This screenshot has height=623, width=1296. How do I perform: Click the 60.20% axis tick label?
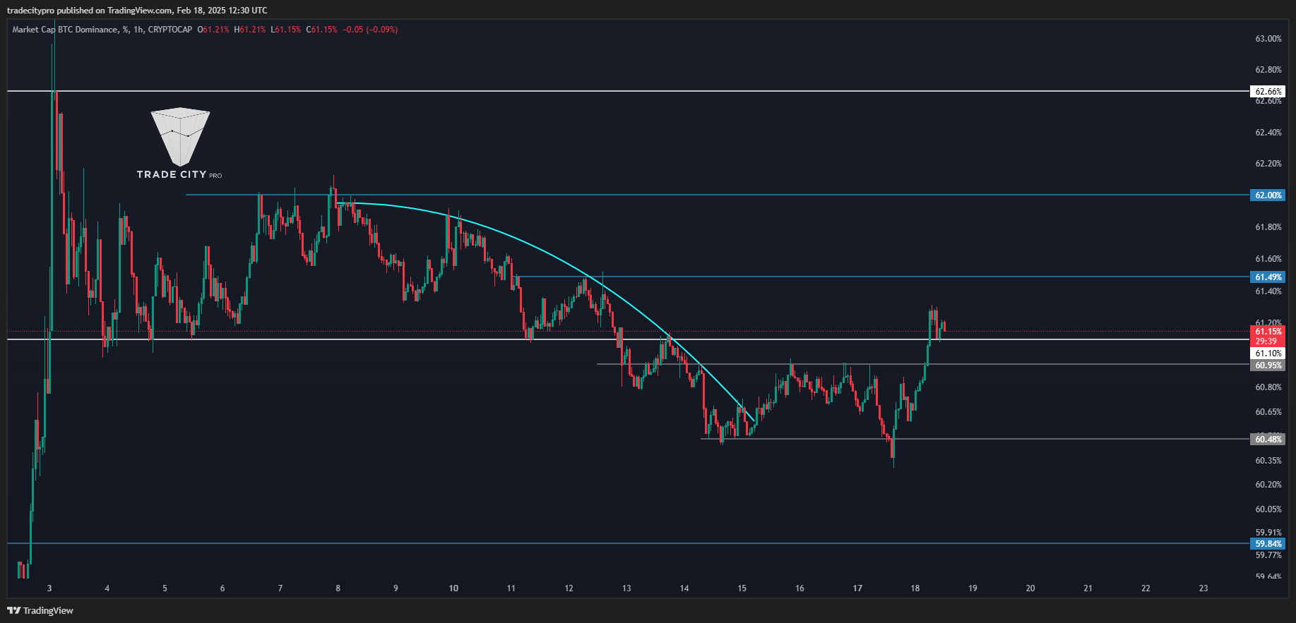click(x=1268, y=485)
